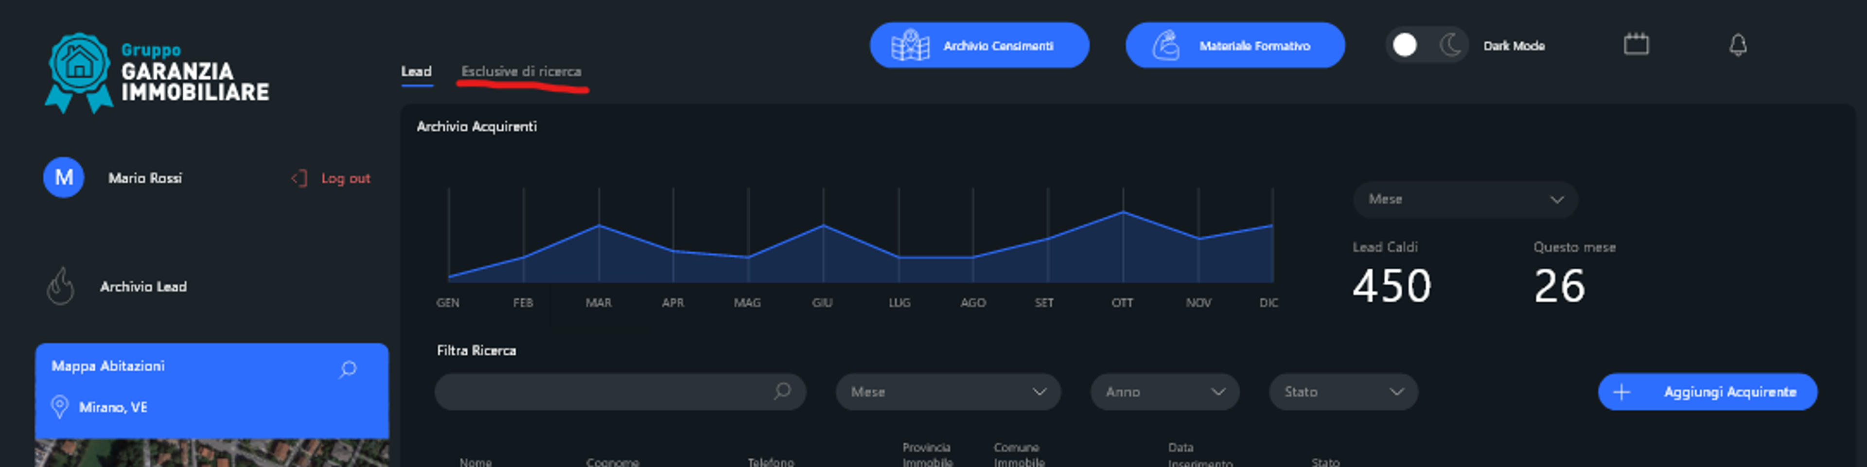Open Archivio Lead flame icon
This screenshot has width=1867, height=467.
click(x=61, y=287)
